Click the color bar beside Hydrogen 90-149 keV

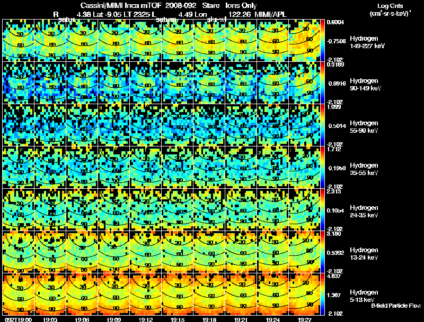322,83
